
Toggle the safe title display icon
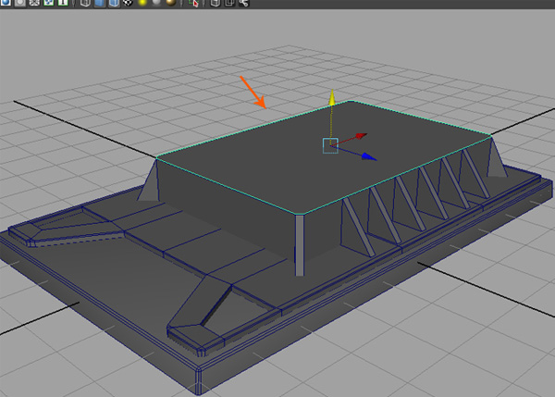63,3
